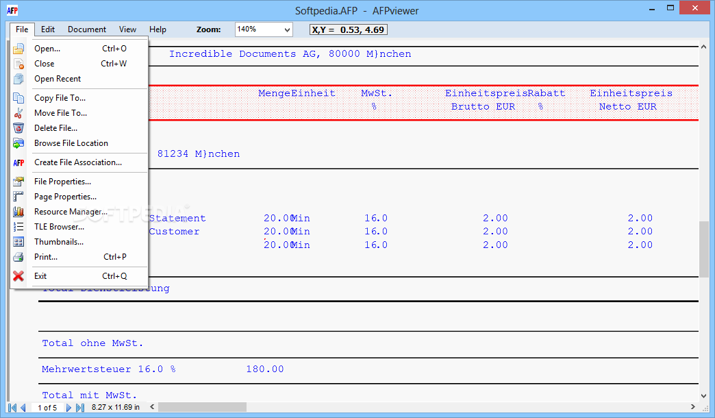Minimize the AFPviewer window
Viewport: 715px width, 418px height.
652,8
